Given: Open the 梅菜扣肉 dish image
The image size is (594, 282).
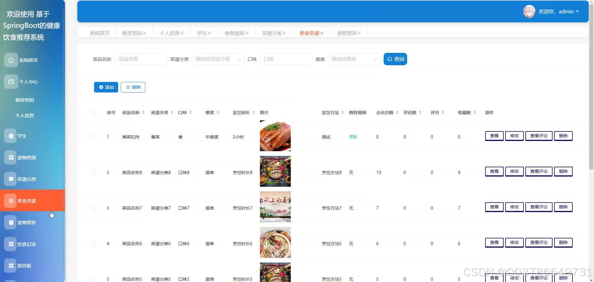Looking at the screenshot, I should [275, 136].
